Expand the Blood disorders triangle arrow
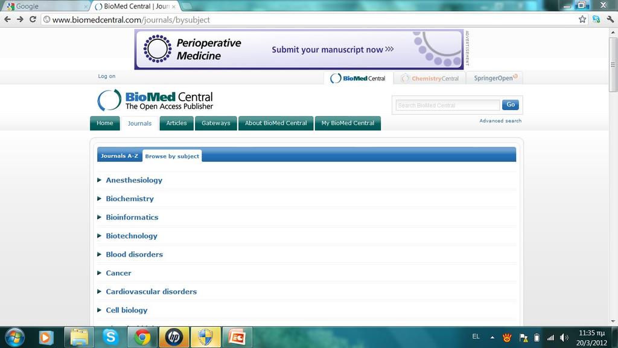 coord(100,254)
